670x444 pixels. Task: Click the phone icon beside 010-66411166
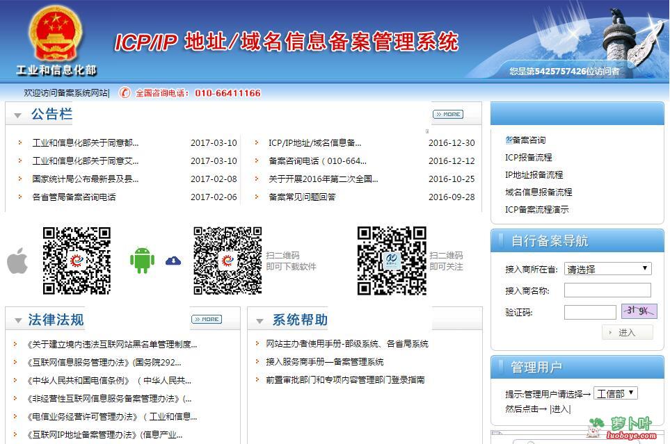(x=125, y=92)
